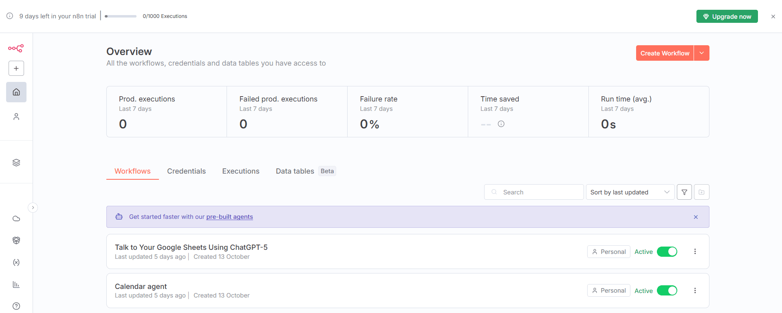Expand the Create Workflow dropdown arrow
The height and width of the screenshot is (313, 782).
point(701,53)
